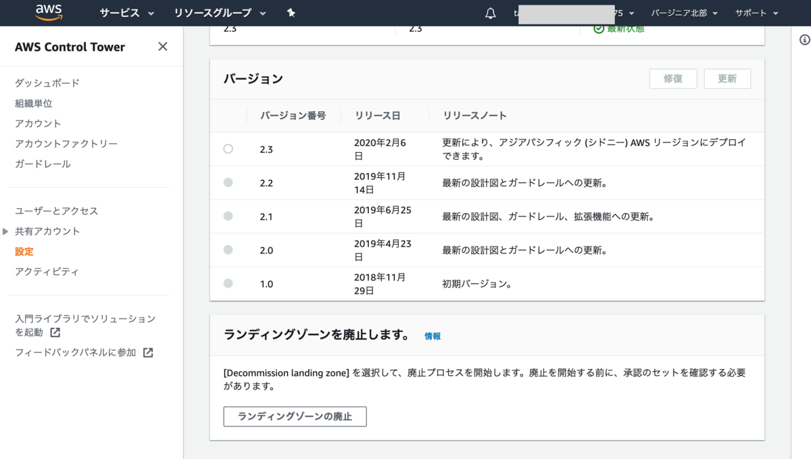
Task: Click the 拡張機能への更新 release note for 2.1
Action: (548, 216)
